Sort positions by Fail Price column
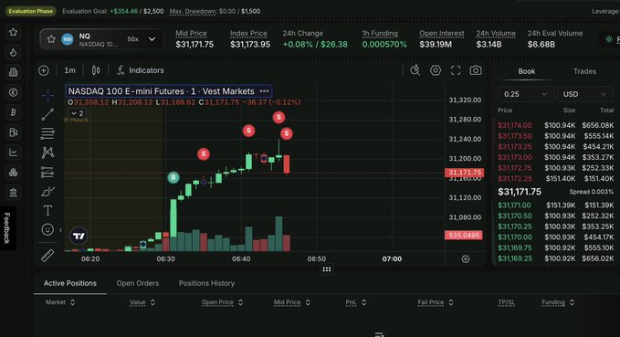 [x=436, y=302]
